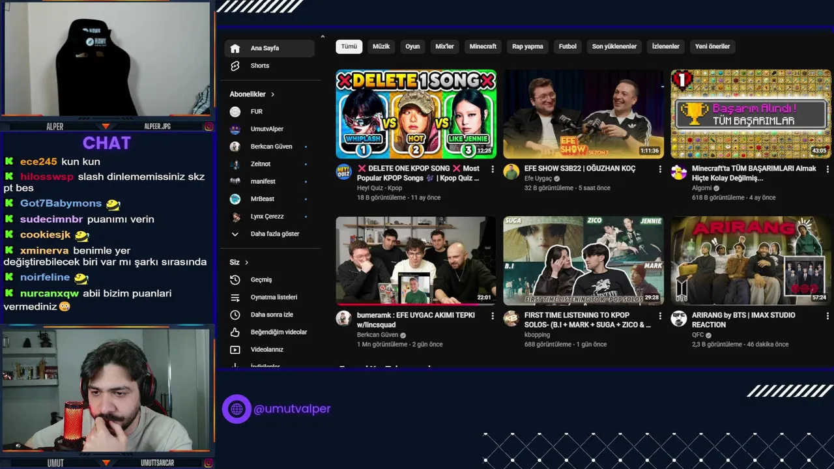This screenshot has width=834, height=469.
Task: Open the Daha sonra izle clock icon
Action: coord(235,315)
